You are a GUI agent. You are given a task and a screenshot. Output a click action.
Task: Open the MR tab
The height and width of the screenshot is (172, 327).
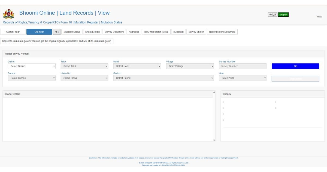coord(57,32)
